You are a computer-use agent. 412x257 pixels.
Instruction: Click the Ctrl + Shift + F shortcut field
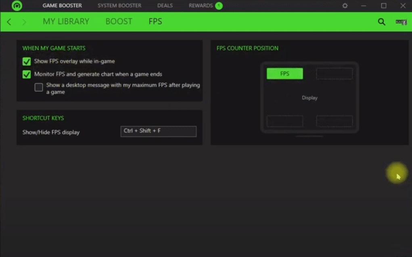(159, 131)
